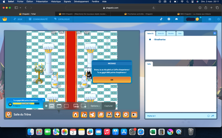
Task: Expand the screenshot Options dropdown
Action: [95, 106]
